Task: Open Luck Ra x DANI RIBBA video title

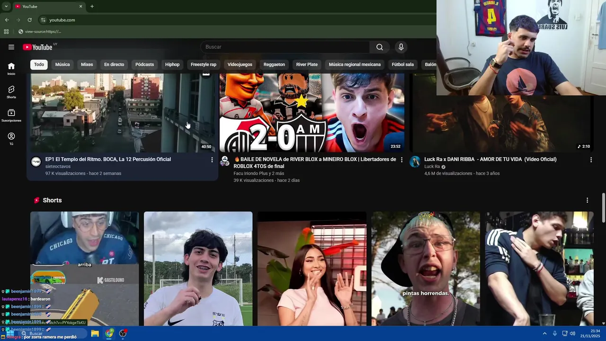Action: pyautogui.click(x=490, y=160)
